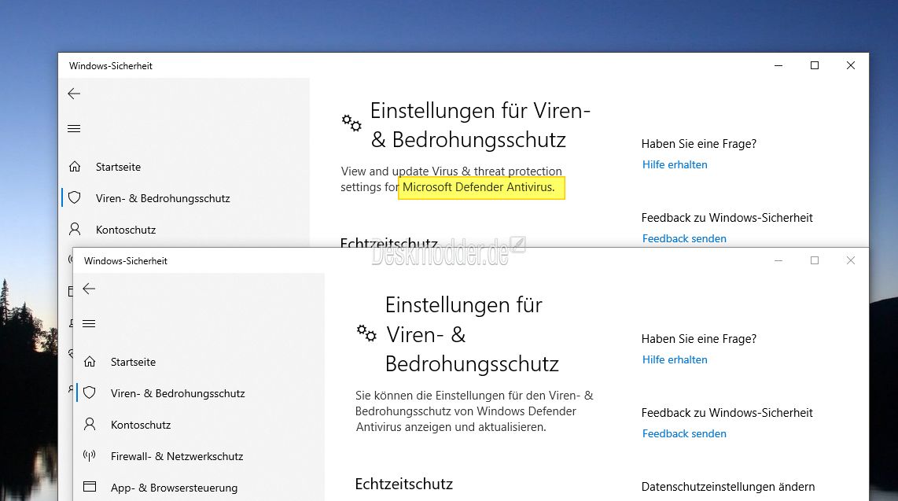
Task: Click the network antenna icon in front window
Action: (90, 456)
